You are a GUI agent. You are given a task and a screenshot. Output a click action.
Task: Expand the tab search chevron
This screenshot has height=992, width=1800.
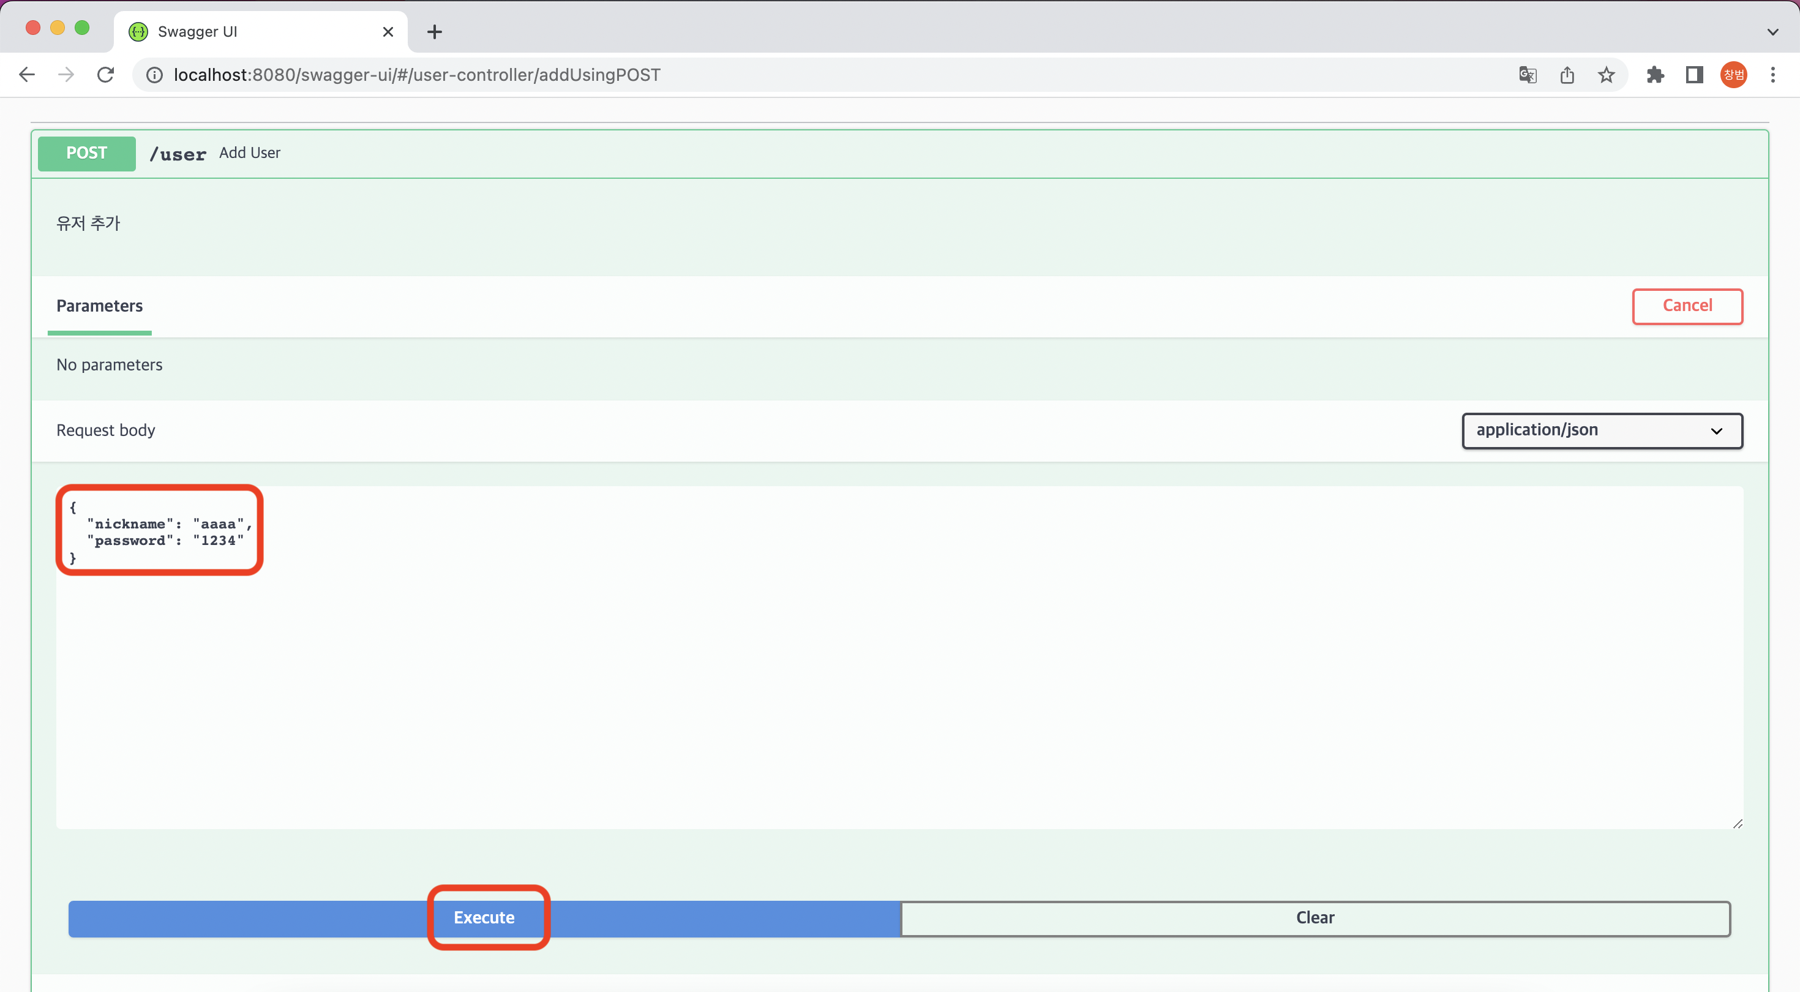1772,31
